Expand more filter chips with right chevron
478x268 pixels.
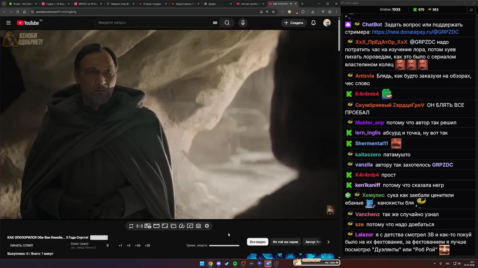coord(328,242)
